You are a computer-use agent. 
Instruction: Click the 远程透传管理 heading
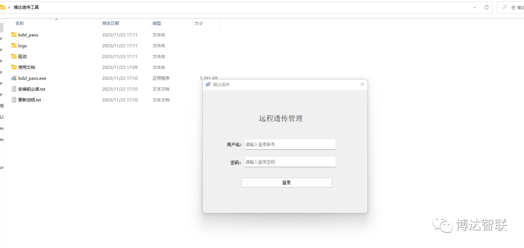[281, 118]
